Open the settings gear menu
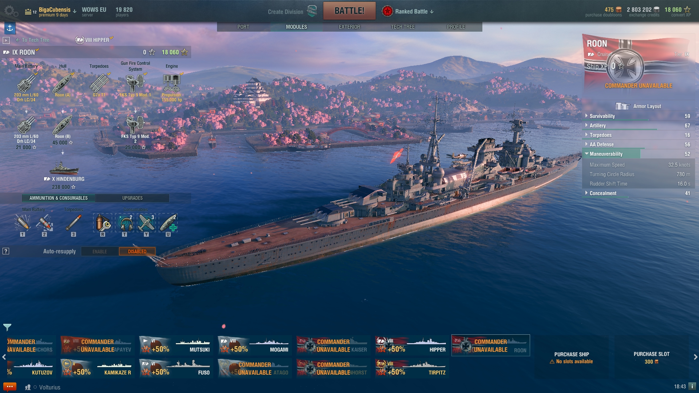 point(11,11)
